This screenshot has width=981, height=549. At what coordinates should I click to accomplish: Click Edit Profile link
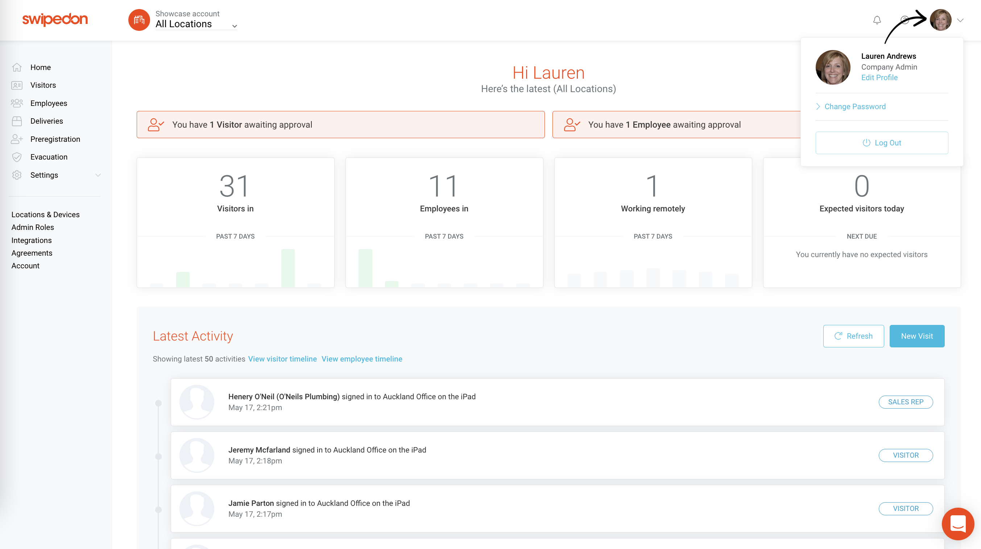pyautogui.click(x=879, y=77)
